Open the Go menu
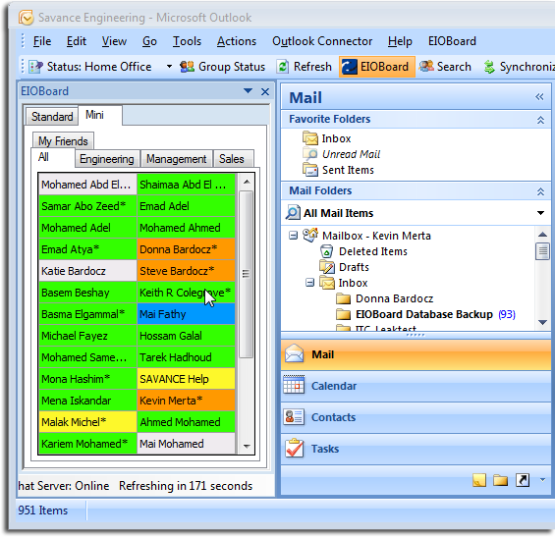 149,41
